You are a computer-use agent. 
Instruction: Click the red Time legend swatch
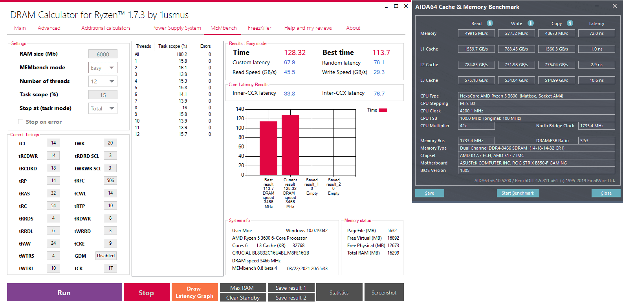click(383, 110)
